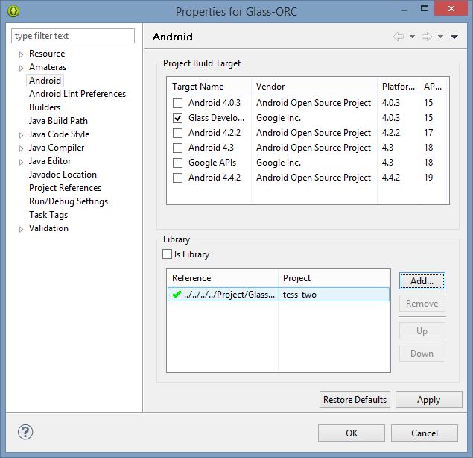Click Restore Defaults button
Screen dimensions: 473x458
point(355,400)
